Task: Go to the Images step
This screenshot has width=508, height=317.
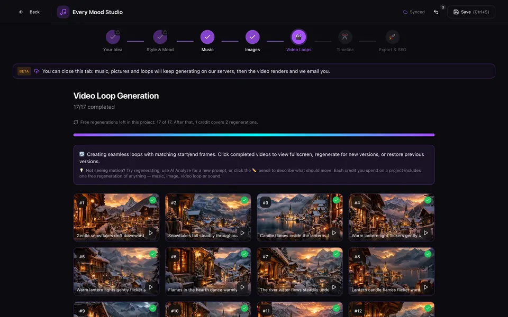Action: [x=252, y=37]
